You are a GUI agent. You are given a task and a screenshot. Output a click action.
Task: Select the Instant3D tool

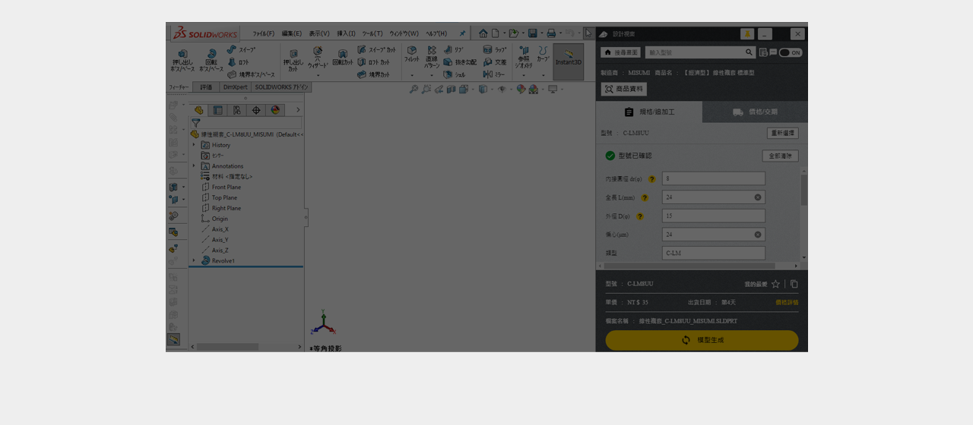[568, 61]
